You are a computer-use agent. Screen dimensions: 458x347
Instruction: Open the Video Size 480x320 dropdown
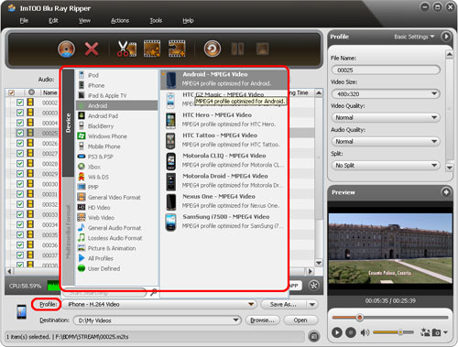tap(386, 93)
